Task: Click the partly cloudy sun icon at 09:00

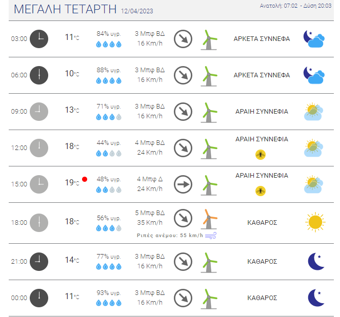Action: click(x=313, y=112)
